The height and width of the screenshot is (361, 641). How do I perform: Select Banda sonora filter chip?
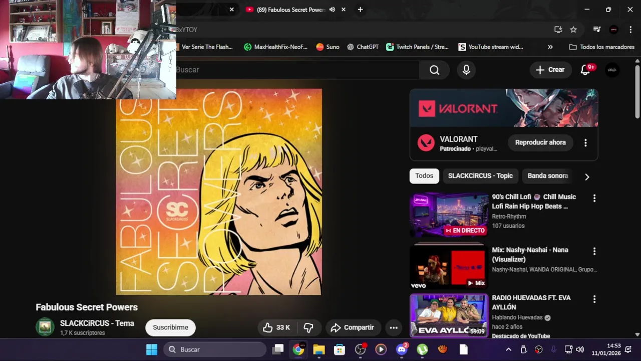point(548,176)
